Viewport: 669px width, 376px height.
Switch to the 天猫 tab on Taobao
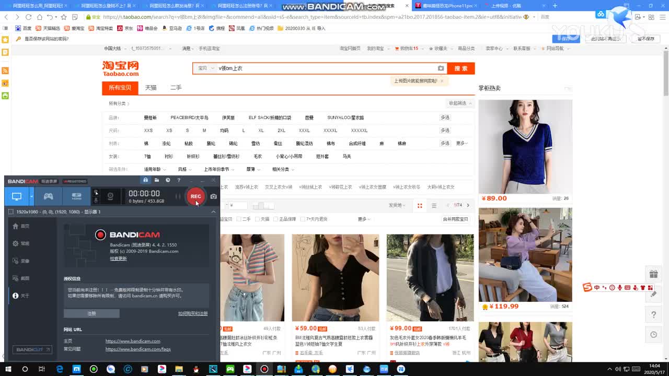[151, 88]
